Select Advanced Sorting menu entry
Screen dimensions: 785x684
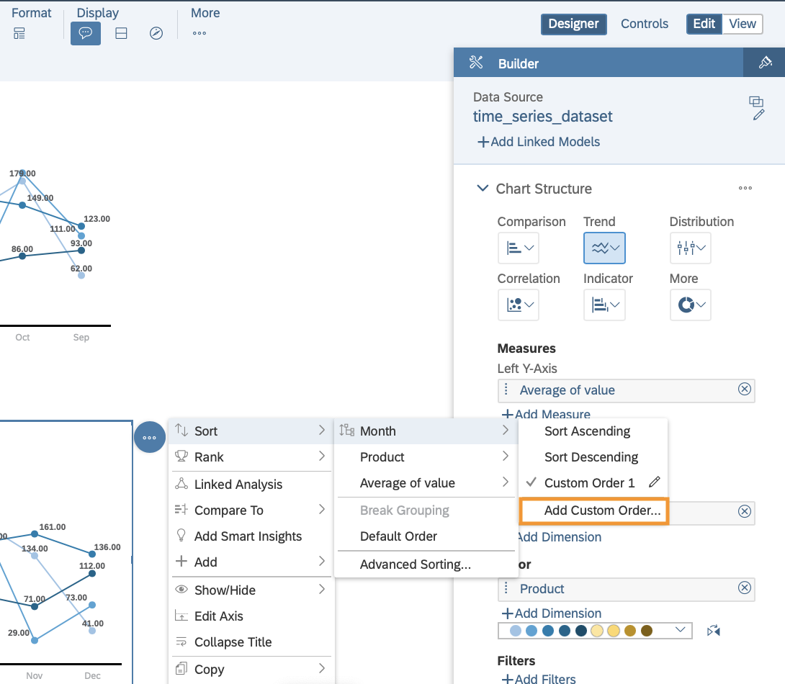tap(416, 564)
